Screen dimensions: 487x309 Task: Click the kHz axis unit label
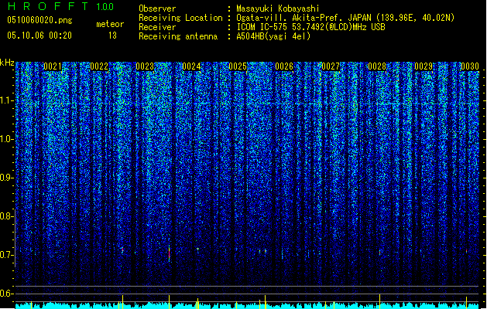pos(7,63)
